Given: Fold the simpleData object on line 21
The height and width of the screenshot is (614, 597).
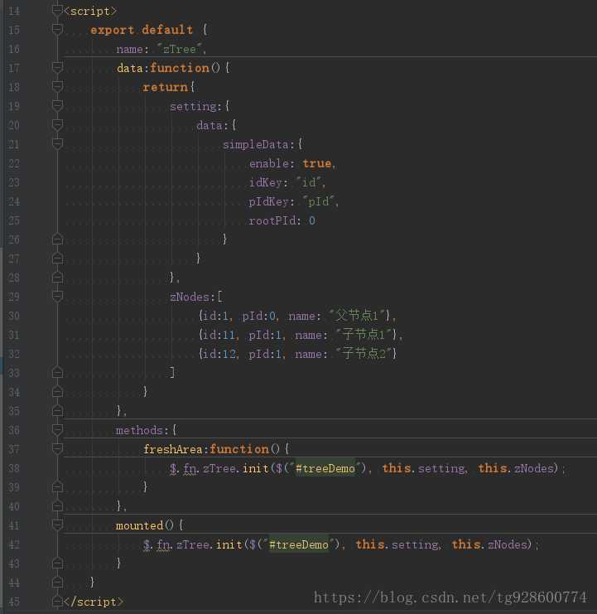Looking at the screenshot, I should (x=57, y=143).
